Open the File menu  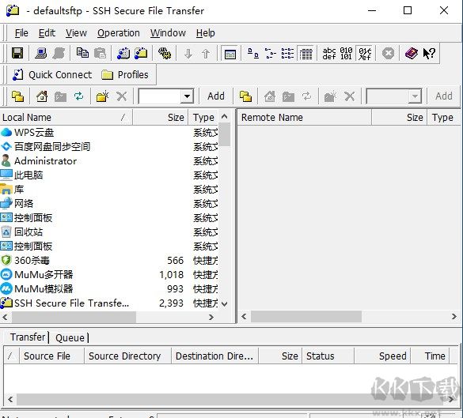click(21, 32)
